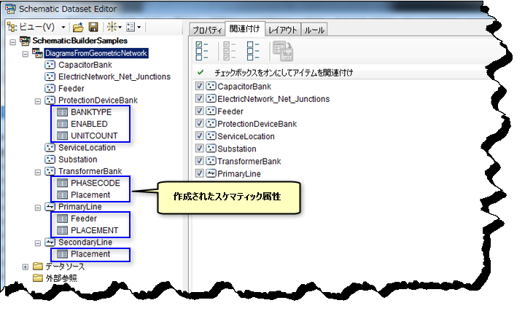This screenshot has height=319, width=525.
Task: Toggle the Substation checkbox
Action: [199, 148]
